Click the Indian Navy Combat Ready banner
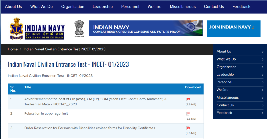267x139 pixels. [x=146, y=28]
